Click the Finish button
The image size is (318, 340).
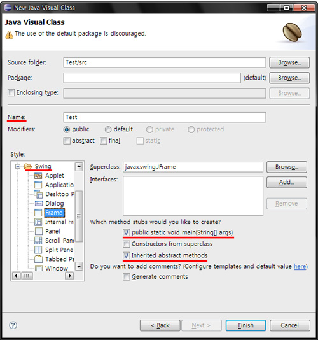pyautogui.click(x=245, y=325)
